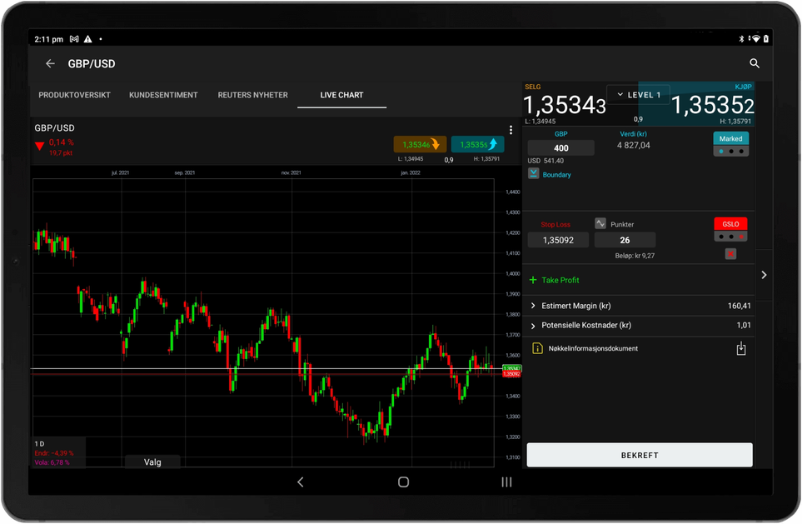Click the orange sell price badge on the chart
The image size is (802, 524).
click(420, 144)
